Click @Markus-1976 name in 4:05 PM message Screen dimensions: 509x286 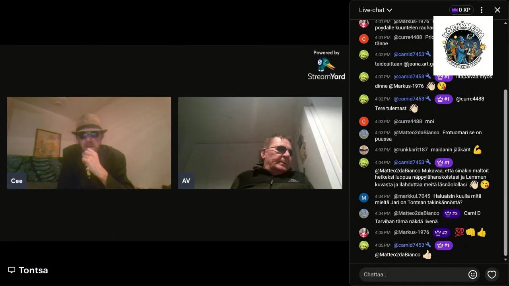point(412,232)
